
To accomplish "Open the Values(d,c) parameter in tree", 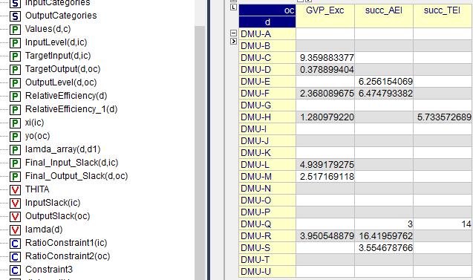I will pos(48,29).
